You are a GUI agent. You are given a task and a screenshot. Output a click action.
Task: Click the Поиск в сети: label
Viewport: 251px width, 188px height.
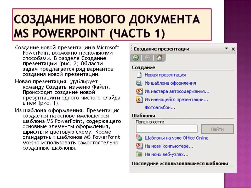(150, 122)
